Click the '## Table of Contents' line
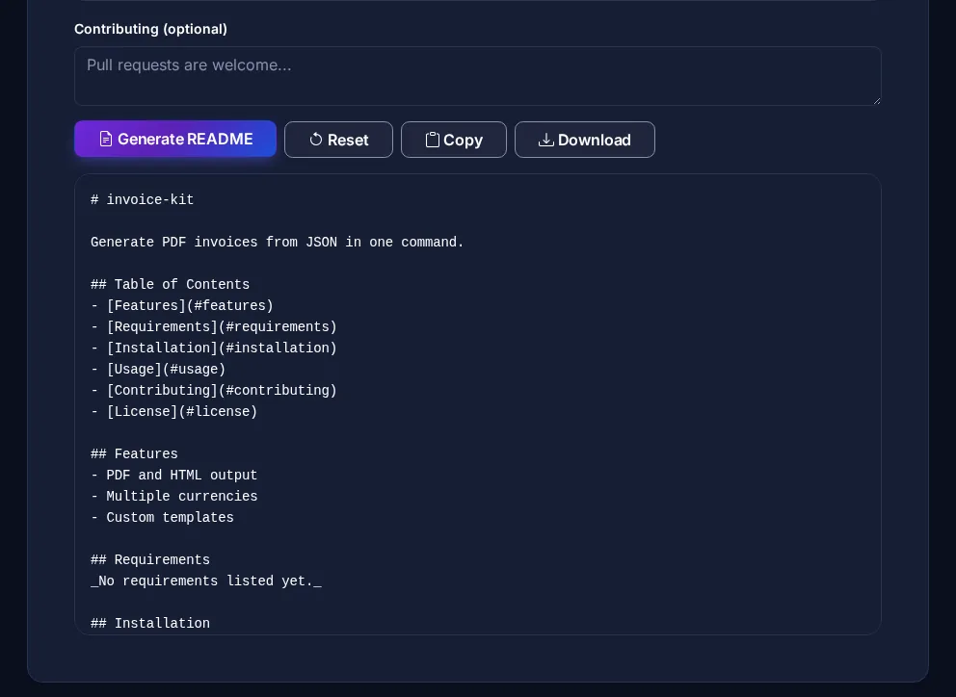 click(x=171, y=285)
